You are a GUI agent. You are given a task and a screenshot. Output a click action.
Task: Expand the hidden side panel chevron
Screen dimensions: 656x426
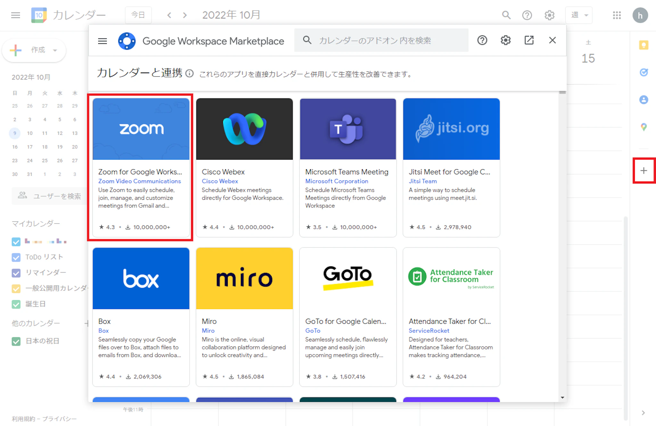click(643, 413)
